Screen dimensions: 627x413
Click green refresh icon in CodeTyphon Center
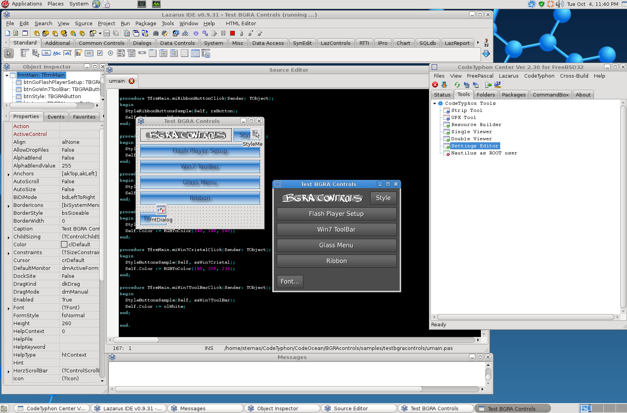(457, 85)
